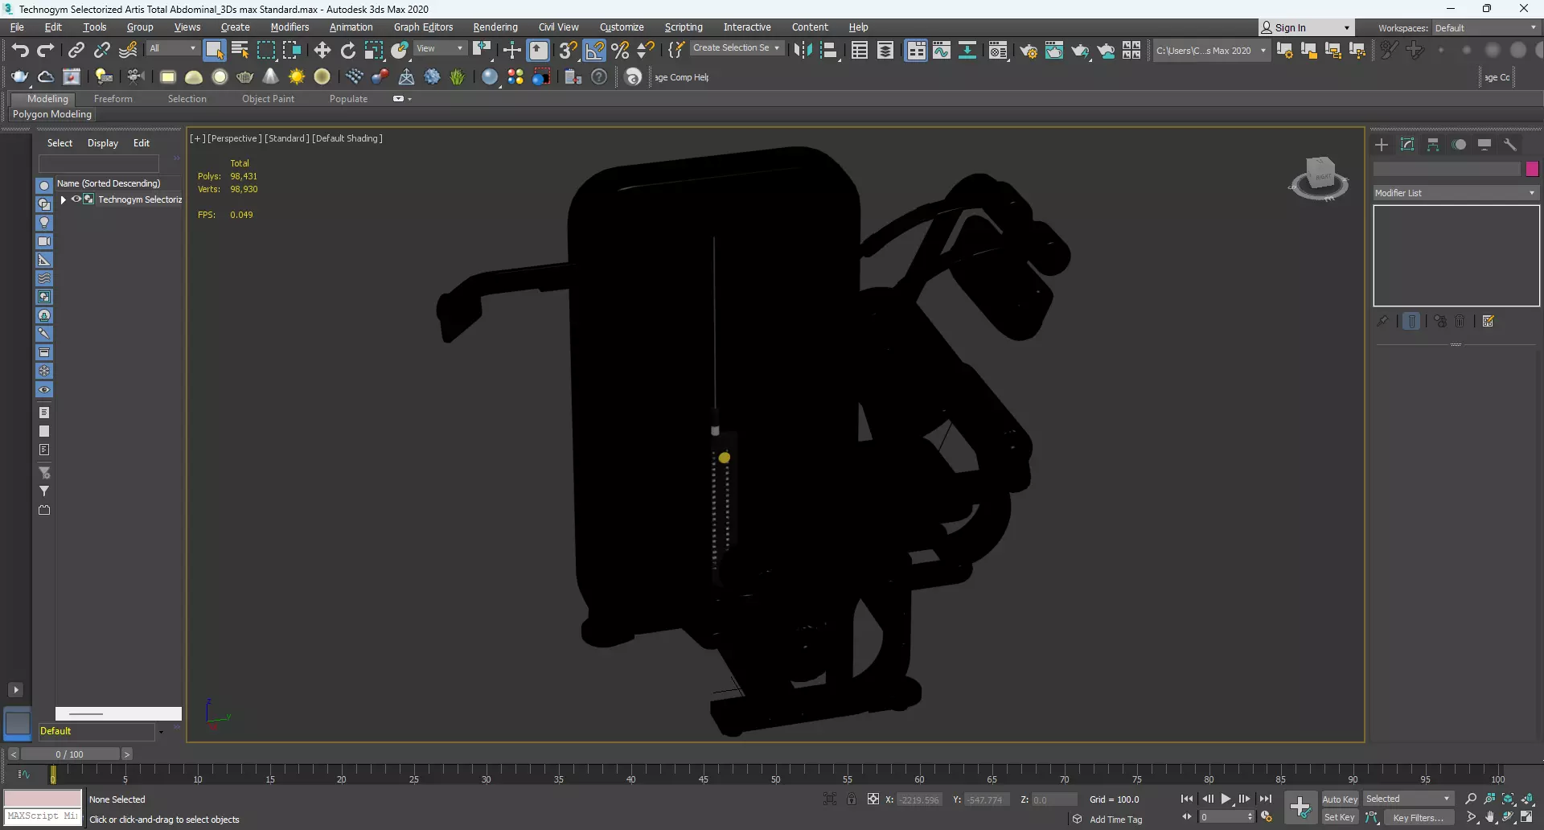Choose the Select and Move tool
Viewport: 1544px width, 830px height.
coord(322,50)
